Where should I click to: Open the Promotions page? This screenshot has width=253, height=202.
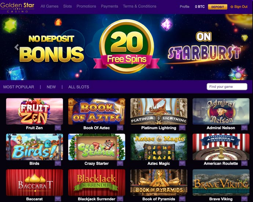pyautogui.click(x=86, y=6)
